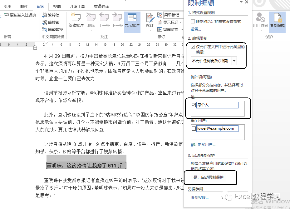
Task: Click the 显示标记 icon
Action: 160,22
